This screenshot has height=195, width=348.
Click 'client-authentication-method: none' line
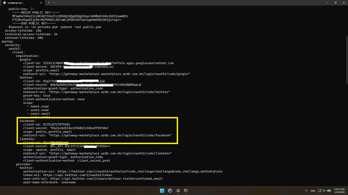point(54,99)
